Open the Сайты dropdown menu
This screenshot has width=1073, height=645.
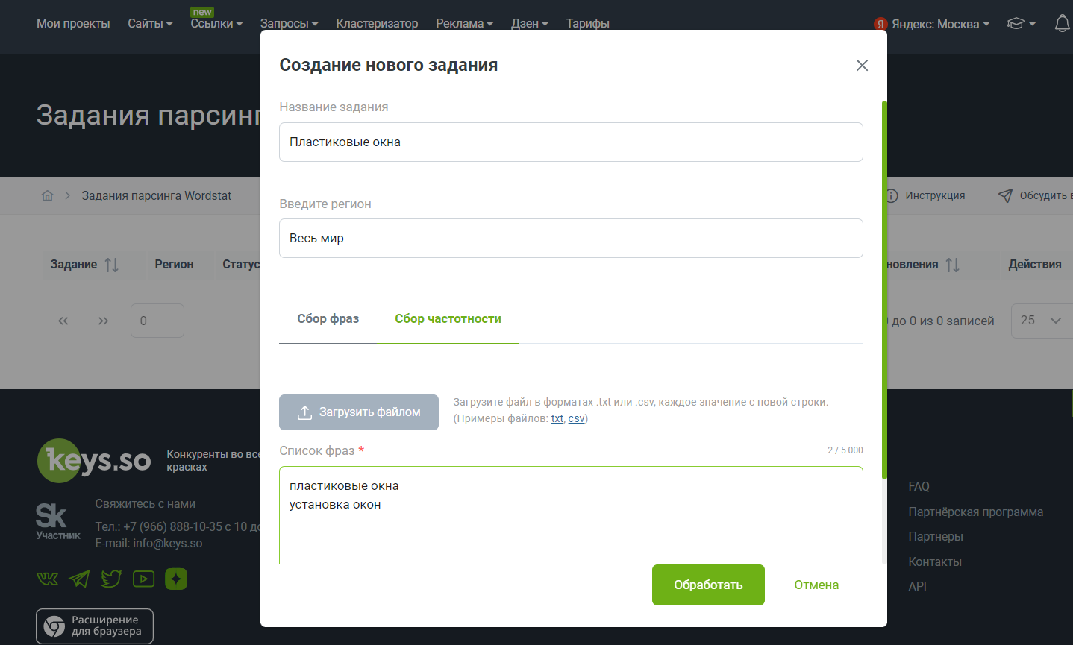click(150, 24)
